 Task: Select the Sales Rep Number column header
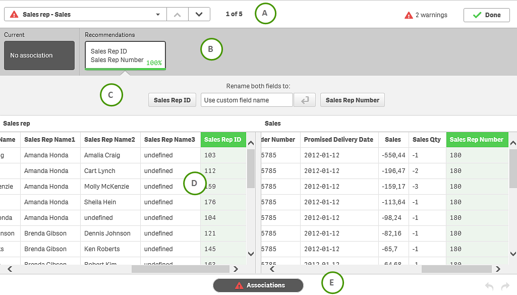coord(477,140)
